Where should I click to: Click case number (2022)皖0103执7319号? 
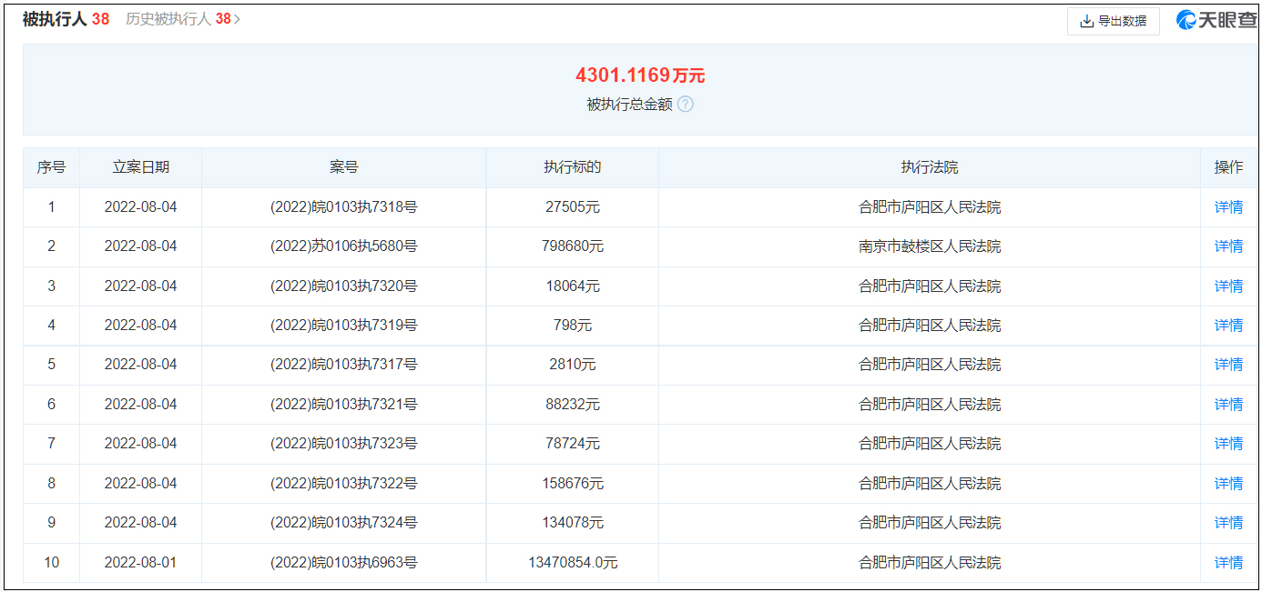[x=344, y=326]
